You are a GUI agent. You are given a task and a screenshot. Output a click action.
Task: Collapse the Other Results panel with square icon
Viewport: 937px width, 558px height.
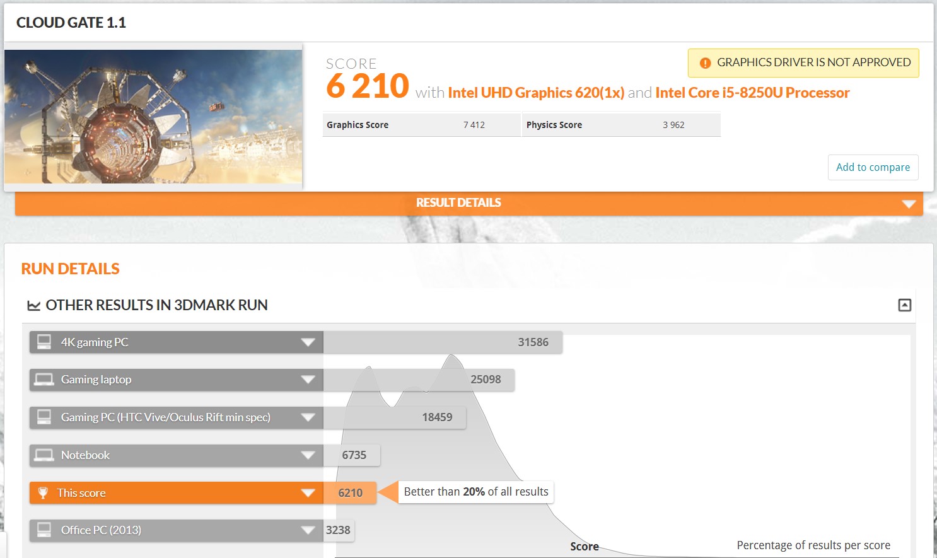tap(904, 305)
